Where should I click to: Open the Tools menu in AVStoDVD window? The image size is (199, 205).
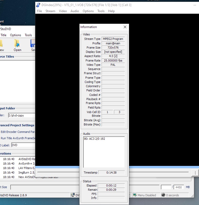coord(28,35)
